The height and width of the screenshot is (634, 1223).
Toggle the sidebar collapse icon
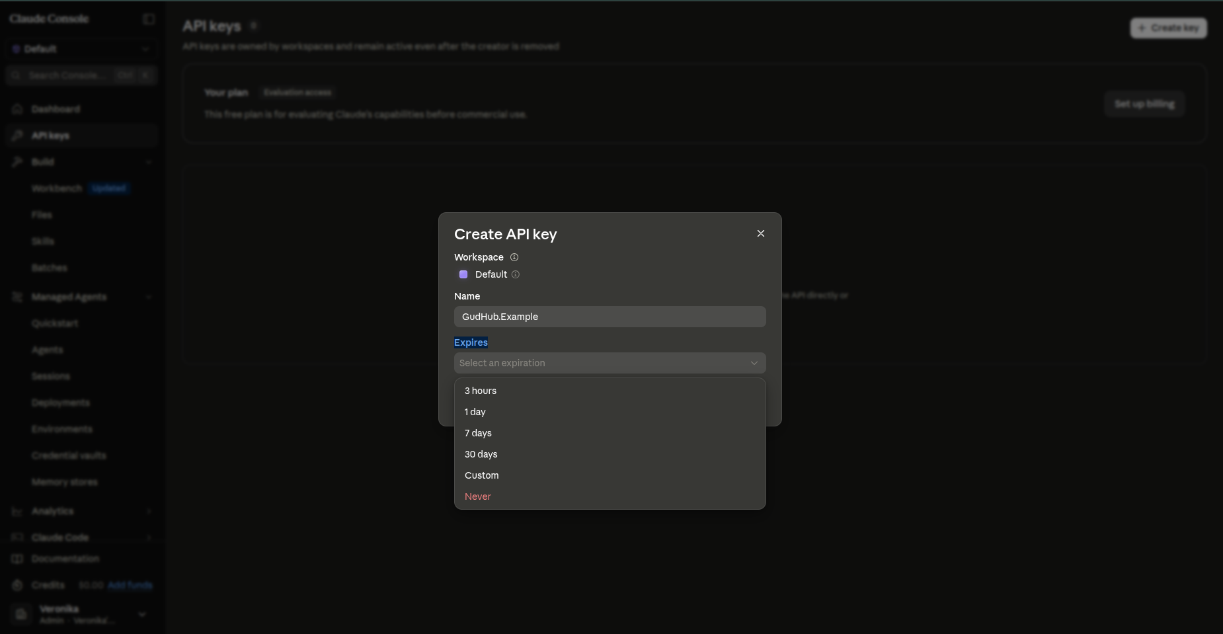(x=149, y=19)
